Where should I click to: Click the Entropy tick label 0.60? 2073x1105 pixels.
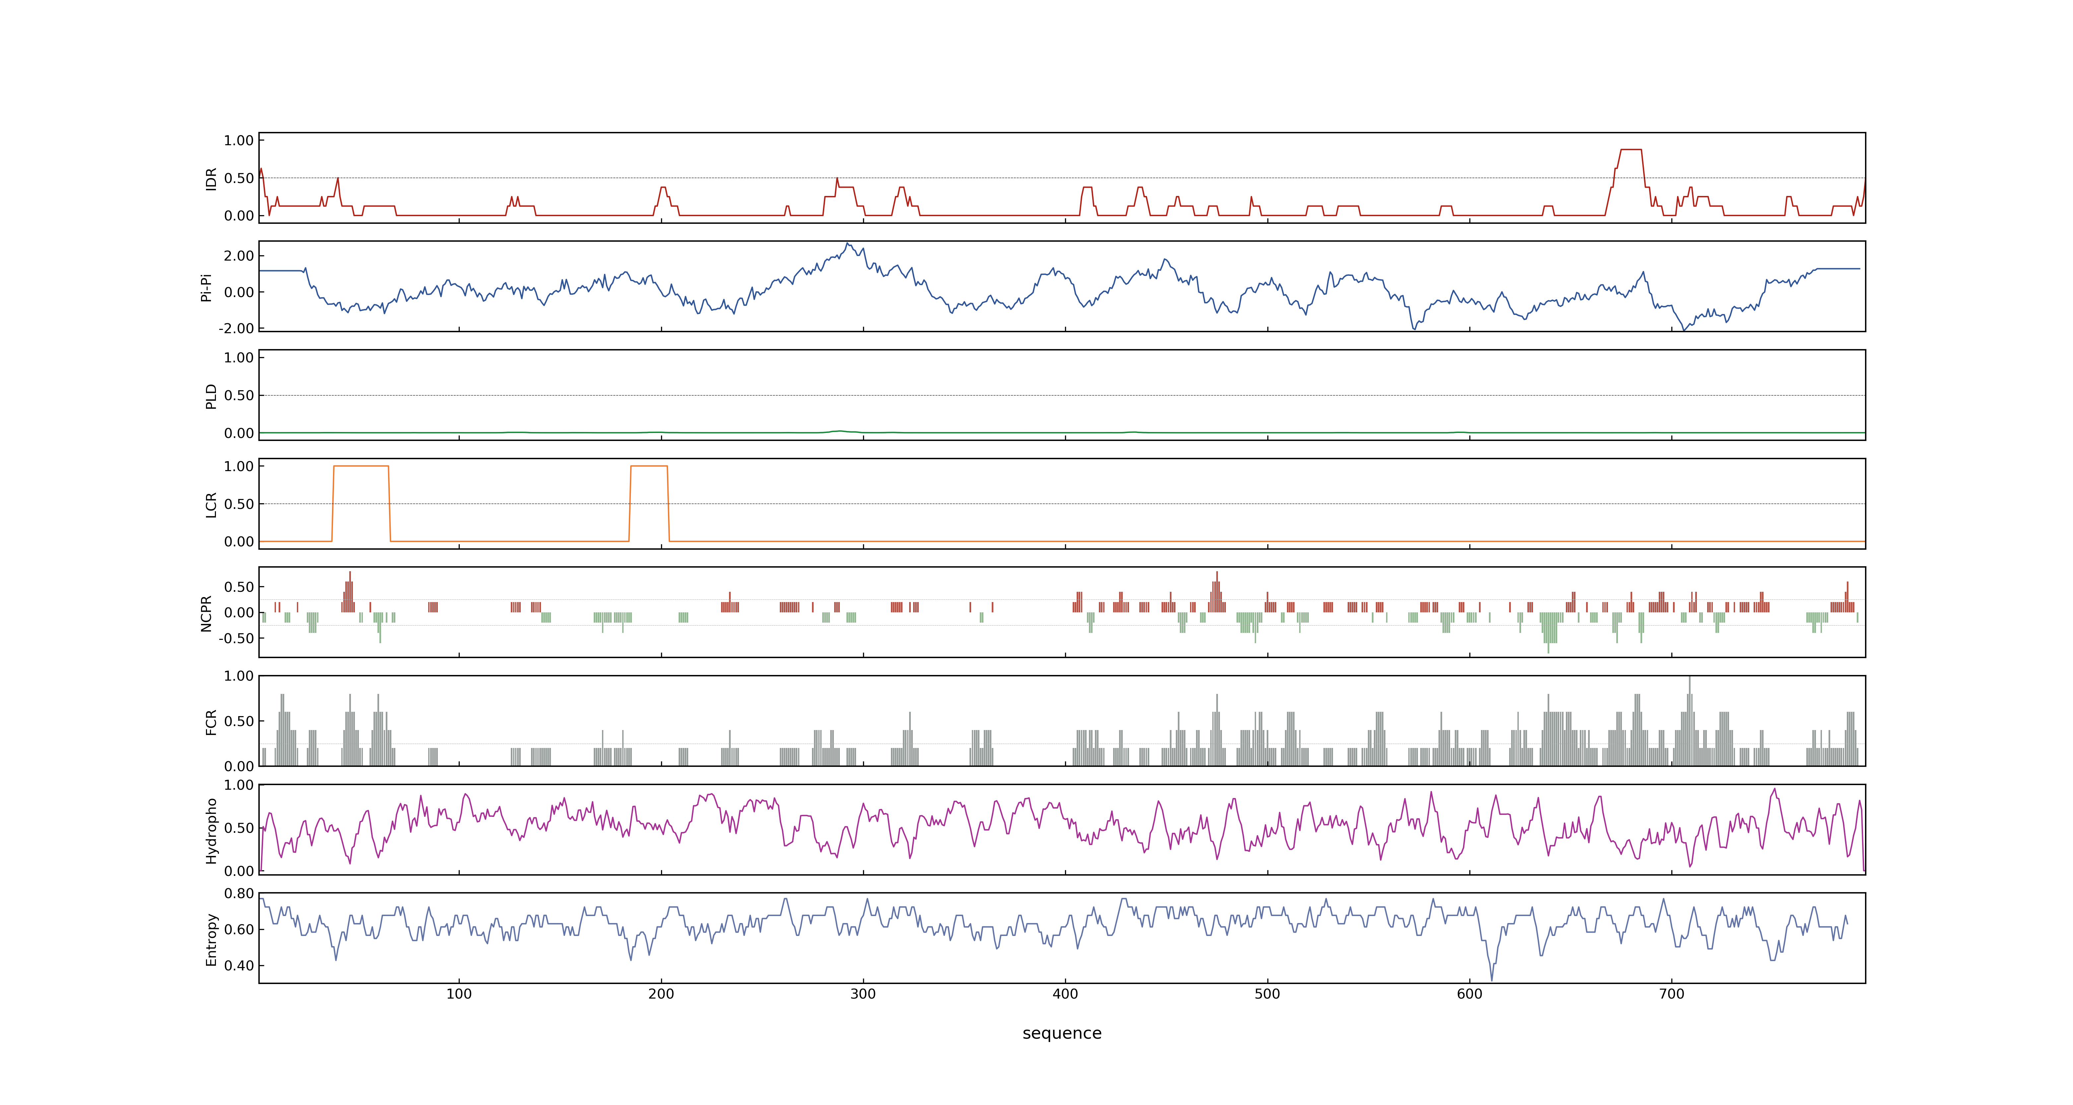click(239, 930)
